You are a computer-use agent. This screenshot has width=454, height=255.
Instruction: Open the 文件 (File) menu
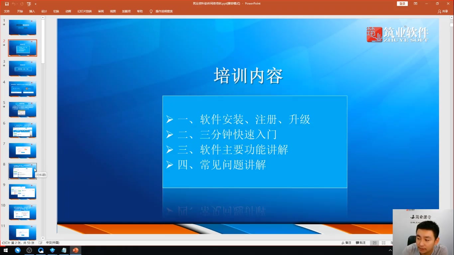[7, 11]
